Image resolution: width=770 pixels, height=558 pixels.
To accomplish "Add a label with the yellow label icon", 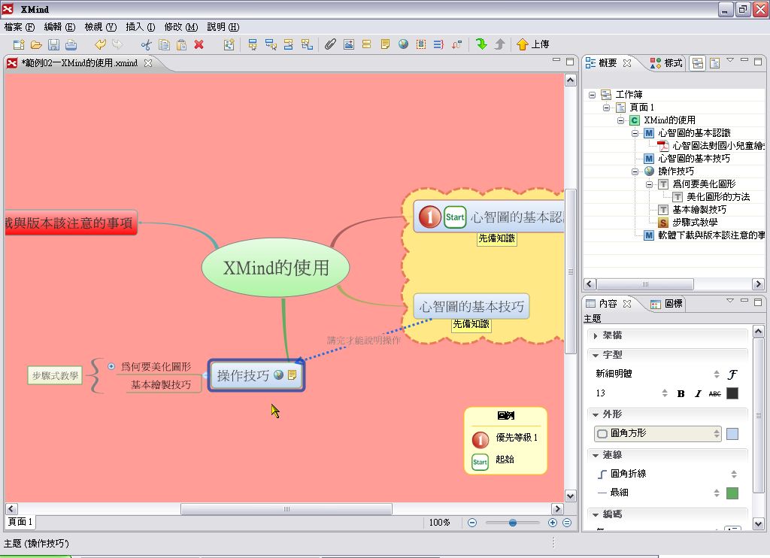I will pyautogui.click(x=366, y=44).
